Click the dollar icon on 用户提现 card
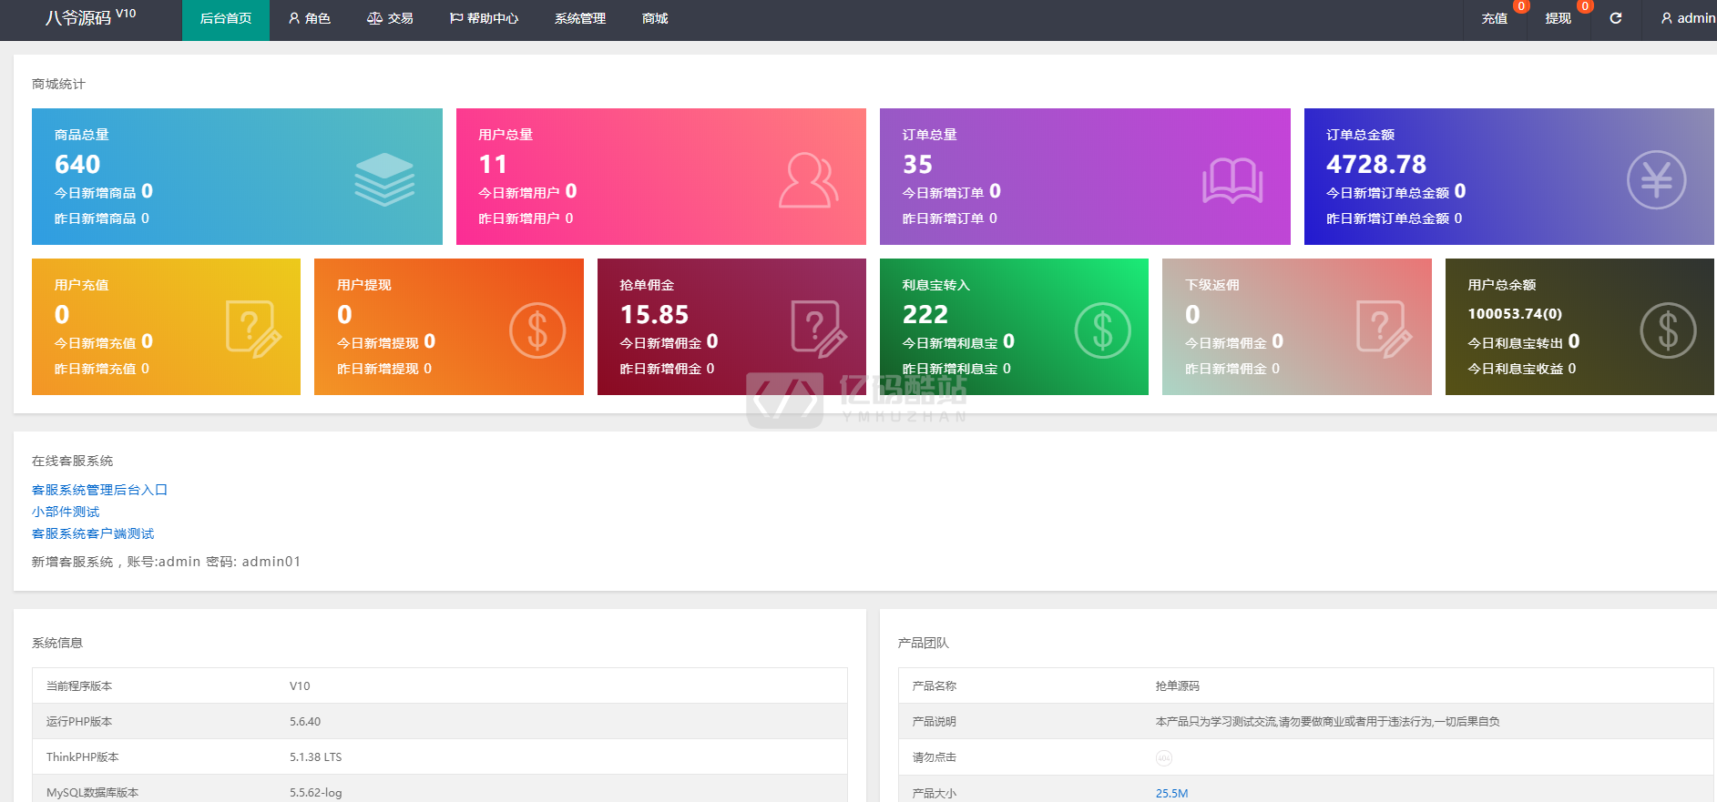 click(537, 330)
